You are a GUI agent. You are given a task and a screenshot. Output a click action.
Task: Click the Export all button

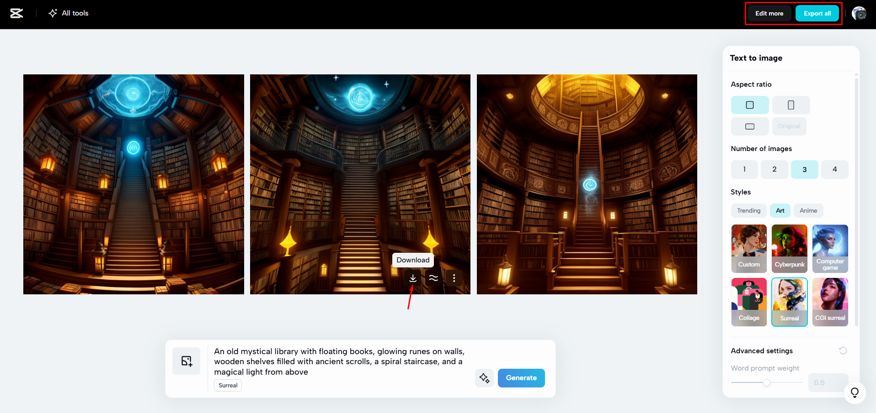(x=817, y=13)
